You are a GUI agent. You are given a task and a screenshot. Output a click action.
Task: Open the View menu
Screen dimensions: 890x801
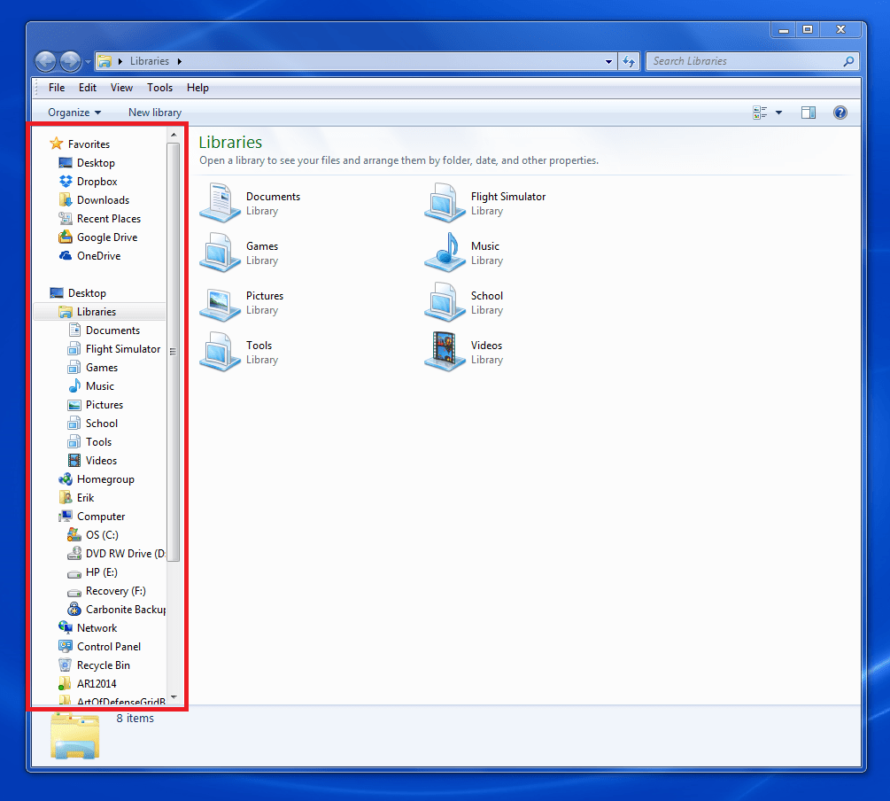pos(121,88)
